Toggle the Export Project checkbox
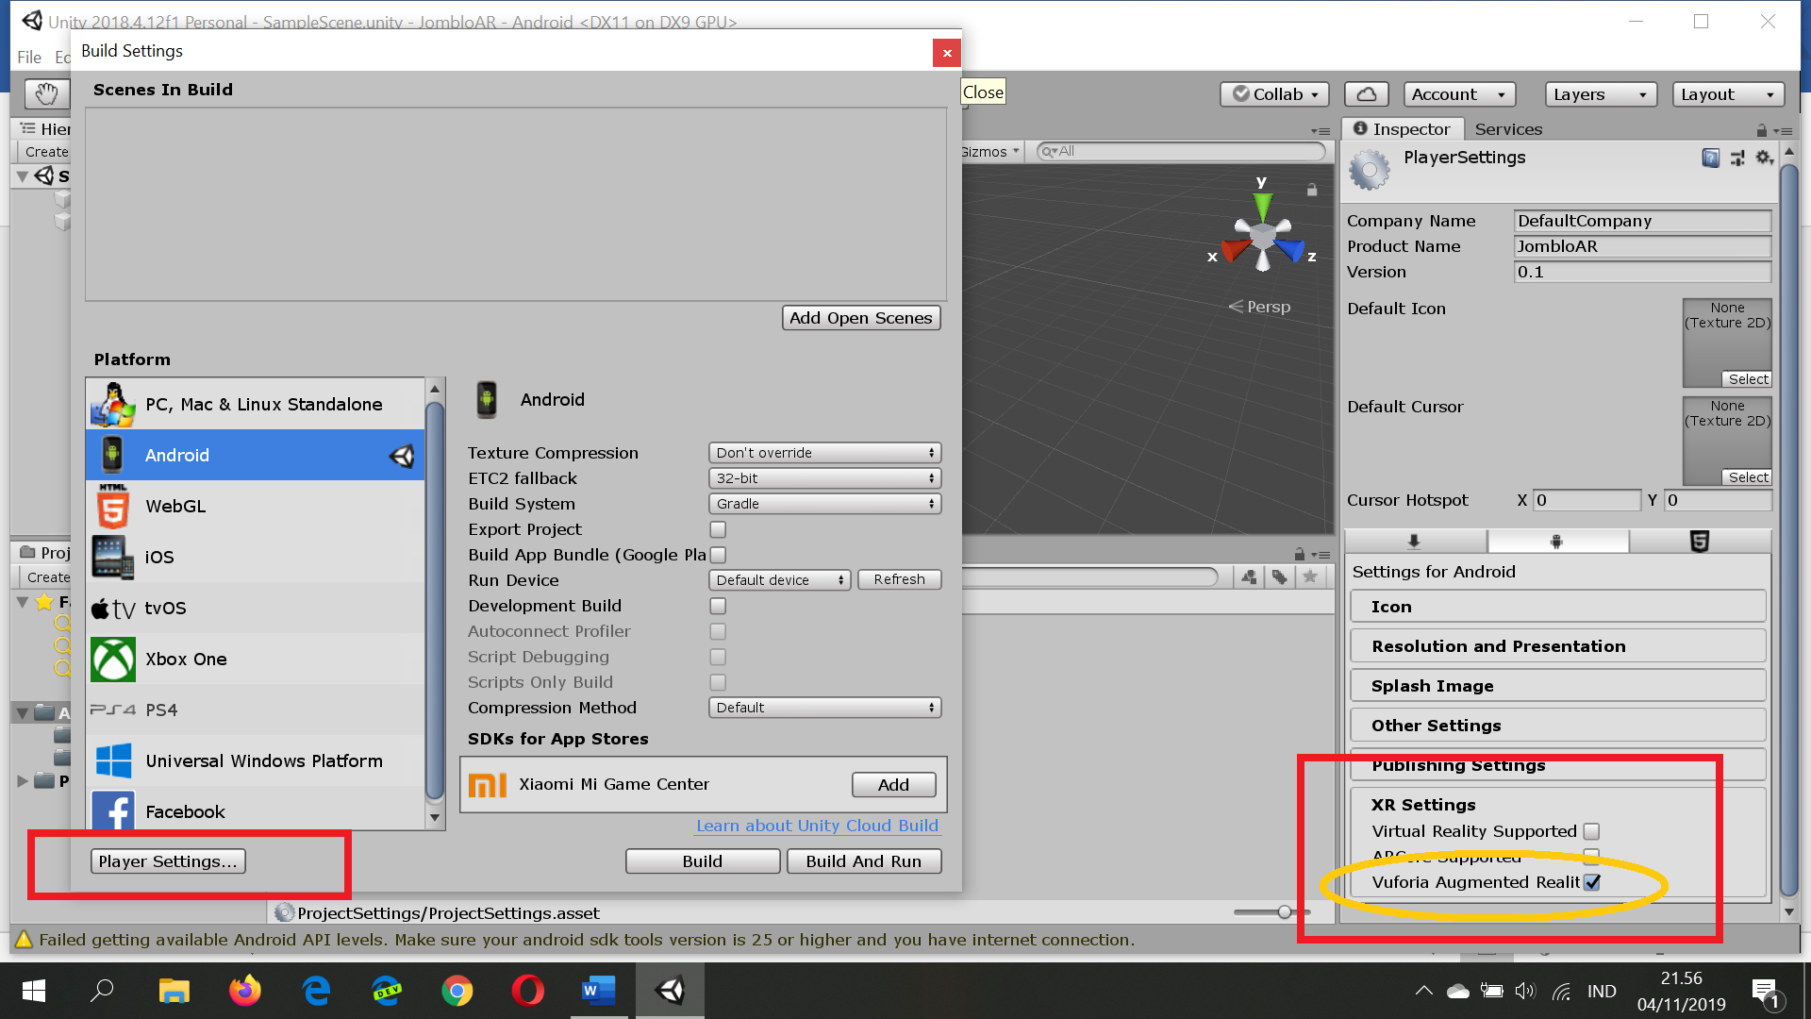Screen dimensions: 1811x1019 click(718, 529)
